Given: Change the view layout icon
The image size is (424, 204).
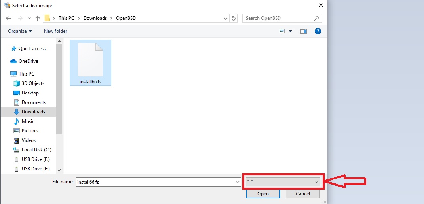Looking at the screenshot, I should [282, 31].
